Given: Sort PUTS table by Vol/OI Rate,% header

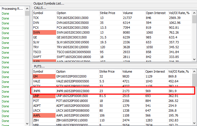Looking at the screenshot, I should 179,71.
